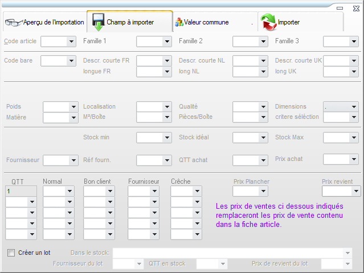Screen dimensions: 364x273
Task: Switch to Aperçu de l'importation tab
Action: click(53, 23)
